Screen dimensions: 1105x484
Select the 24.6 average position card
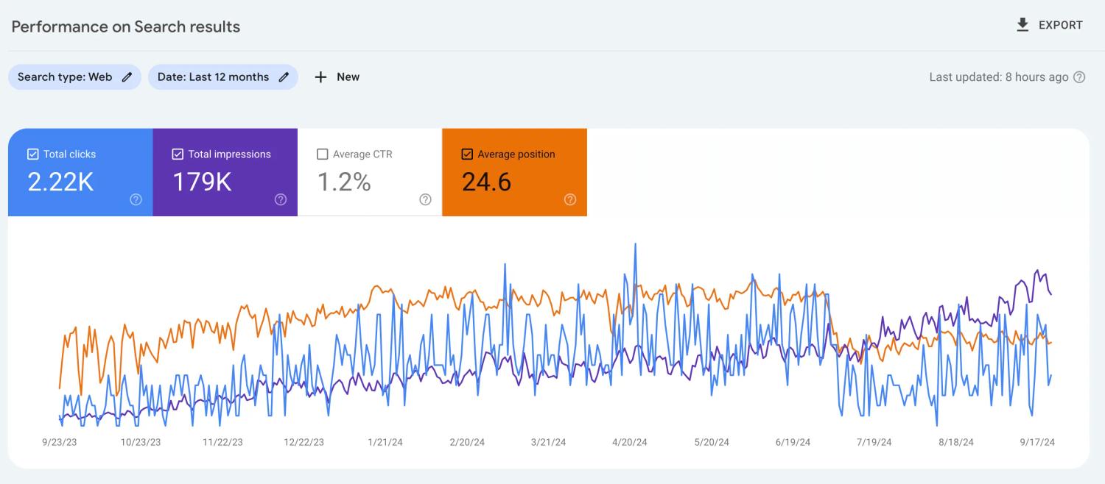tap(514, 172)
